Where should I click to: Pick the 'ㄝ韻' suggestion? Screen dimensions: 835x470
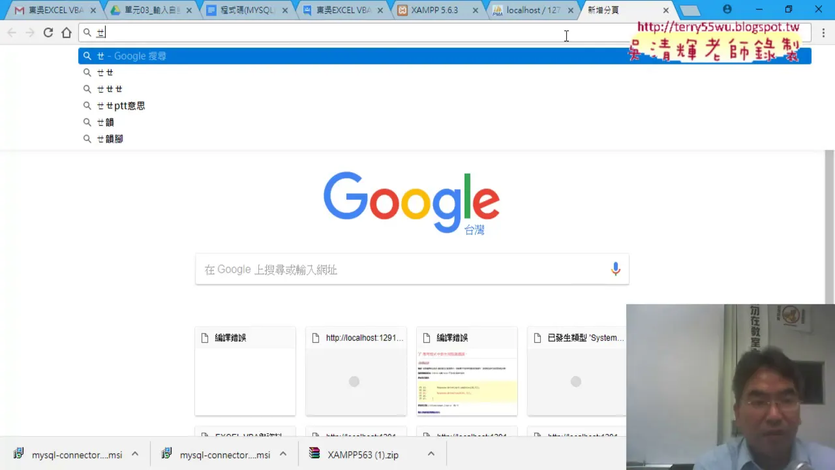click(444, 122)
